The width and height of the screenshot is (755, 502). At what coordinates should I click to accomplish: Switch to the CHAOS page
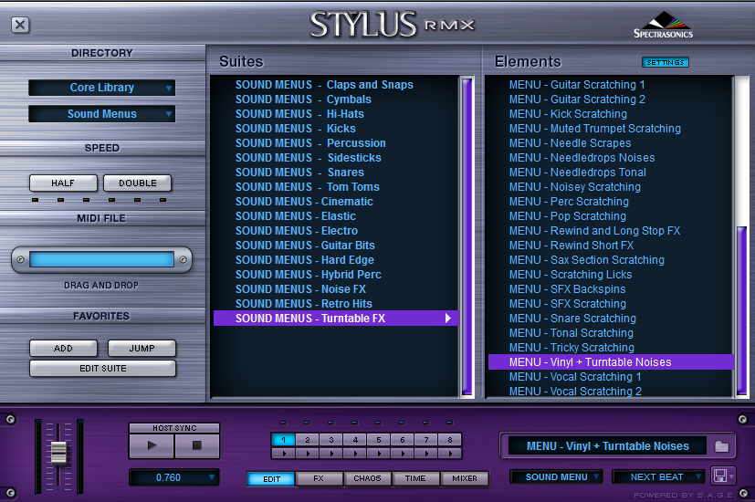click(367, 478)
